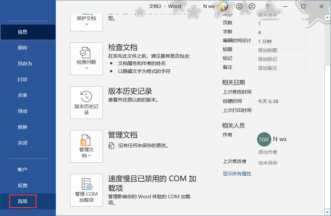Viewport: 331px width, 216px height.
Task: Click the Help question mark icon
Action: (267, 6)
